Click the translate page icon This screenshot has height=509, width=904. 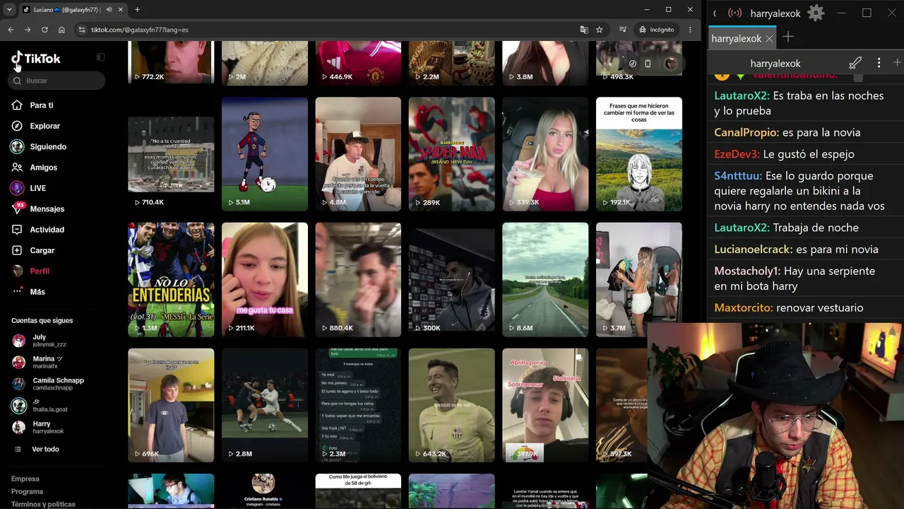[x=584, y=30]
